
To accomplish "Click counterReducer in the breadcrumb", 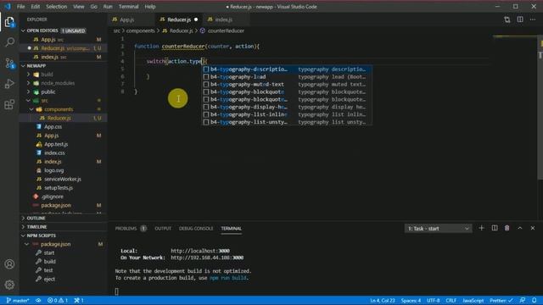I will (x=226, y=30).
